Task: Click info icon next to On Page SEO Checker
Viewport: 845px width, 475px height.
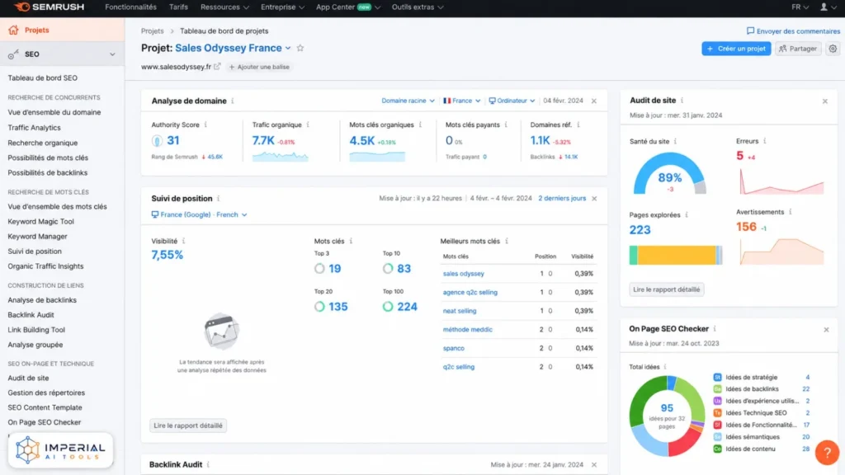Action: pos(715,328)
